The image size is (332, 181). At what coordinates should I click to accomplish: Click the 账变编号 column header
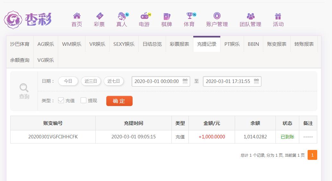(53, 123)
